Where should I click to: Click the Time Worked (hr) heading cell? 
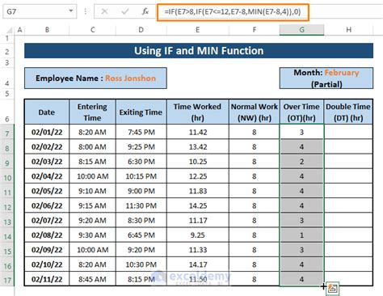tap(198, 112)
